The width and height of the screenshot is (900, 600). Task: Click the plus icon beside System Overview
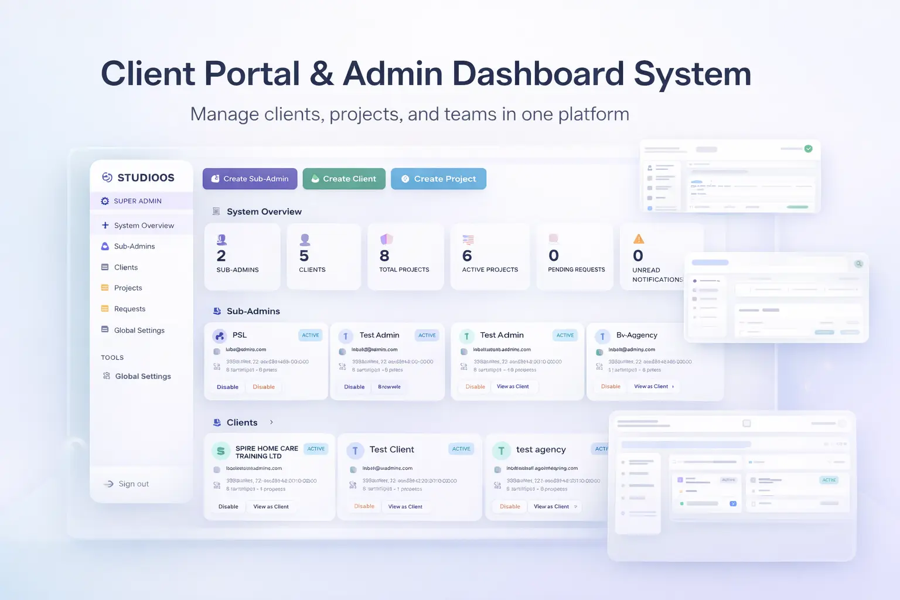pos(105,225)
